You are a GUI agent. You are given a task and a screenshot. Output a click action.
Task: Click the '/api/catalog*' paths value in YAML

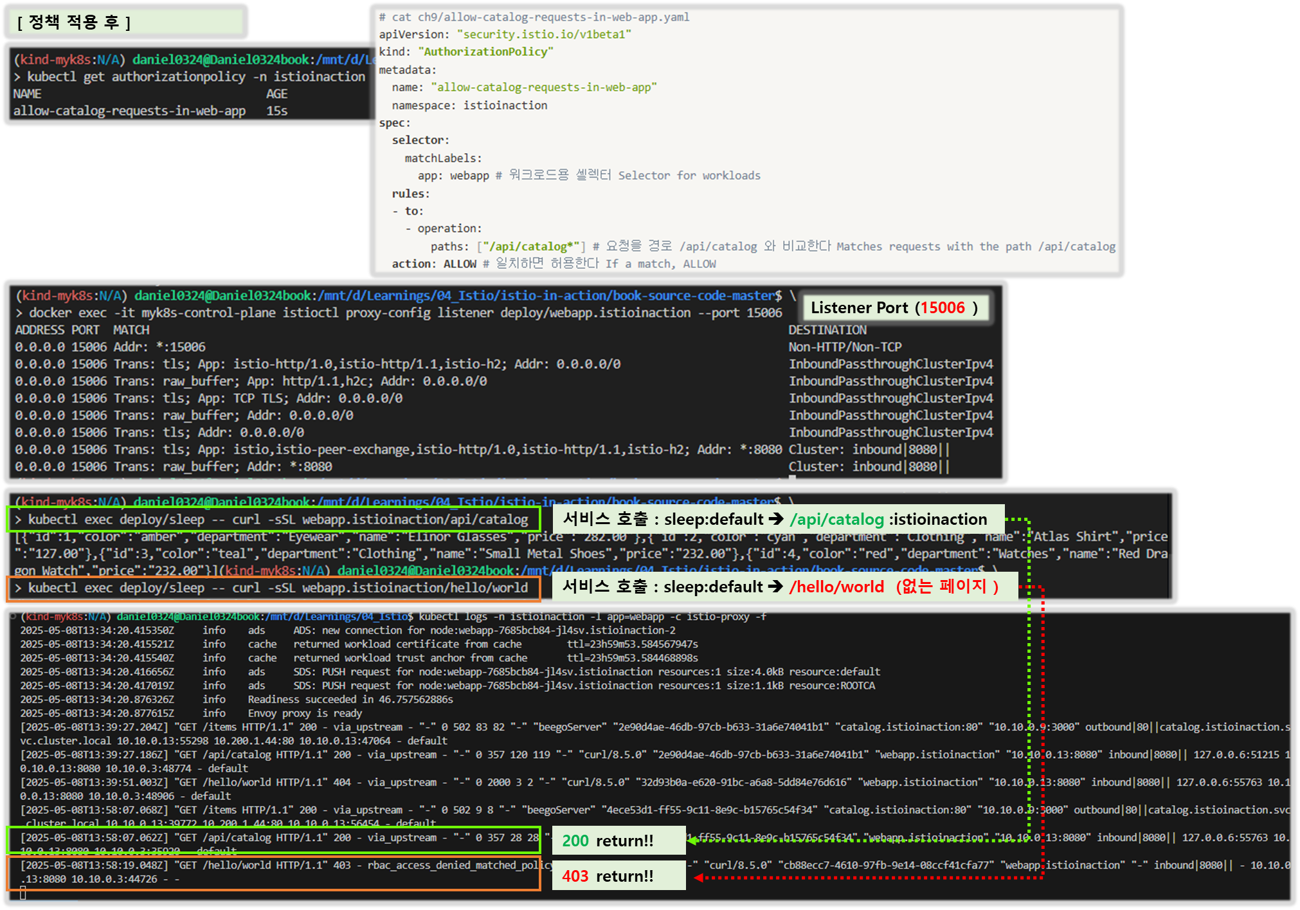531,246
